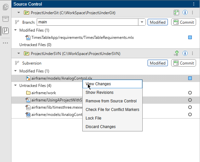
Task: Select the airframe/lib/timesthree.mexw file name
Action: [x=57, y=107]
